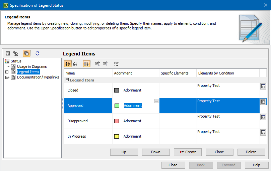
Task: Open the edit icon in the Closed row
Action: [263, 87]
